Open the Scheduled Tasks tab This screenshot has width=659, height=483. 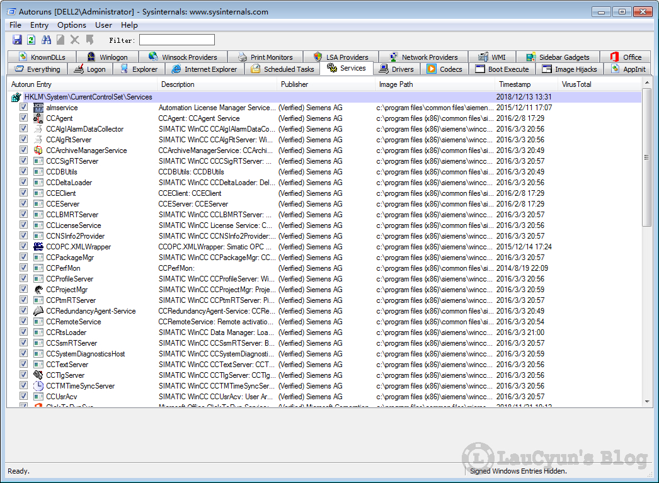282,69
